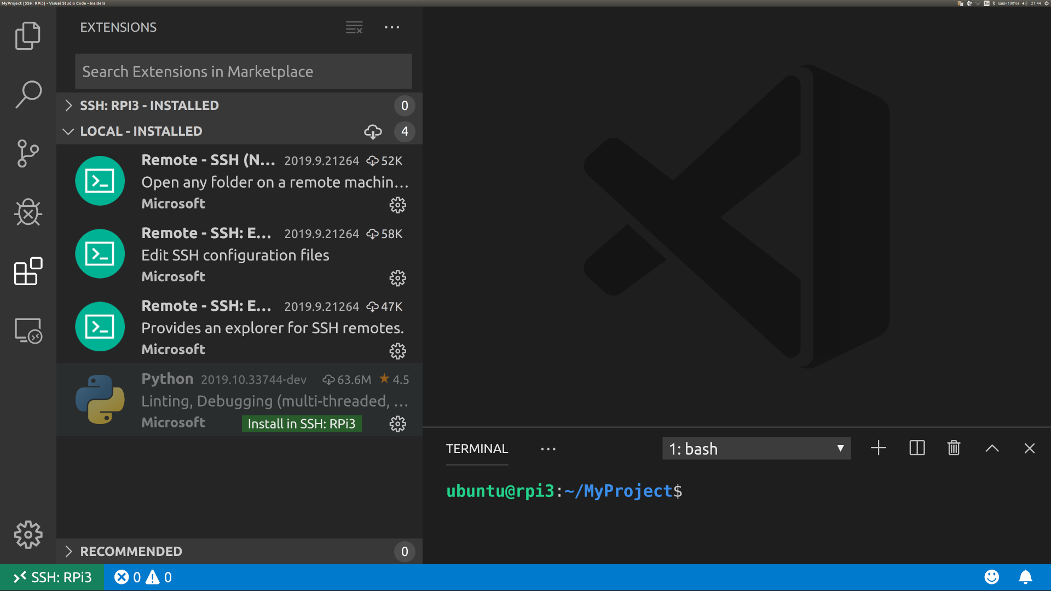Kill terminal with trash icon
The height and width of the screenshot is (591, 1051).
pos(954,448)
